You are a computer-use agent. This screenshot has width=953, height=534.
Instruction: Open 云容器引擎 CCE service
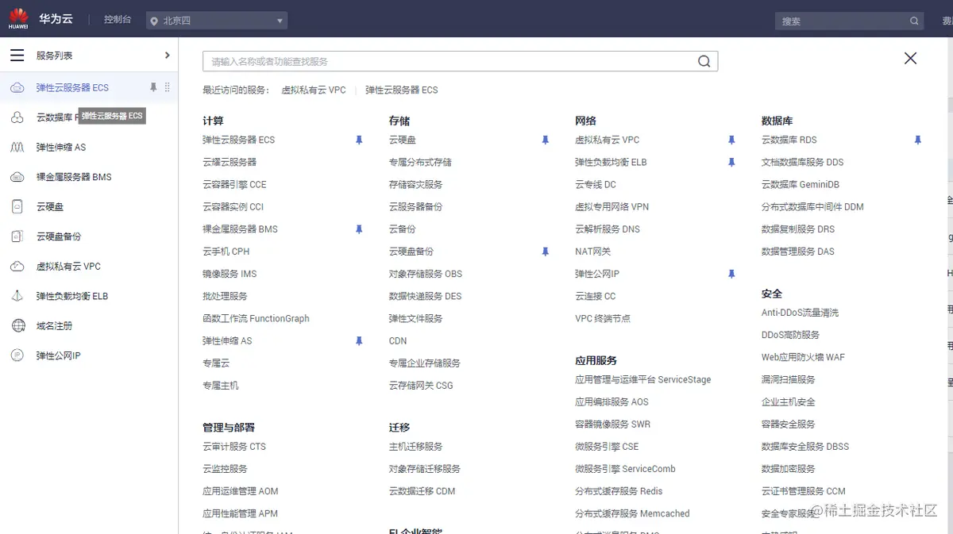tap(234, 185)
